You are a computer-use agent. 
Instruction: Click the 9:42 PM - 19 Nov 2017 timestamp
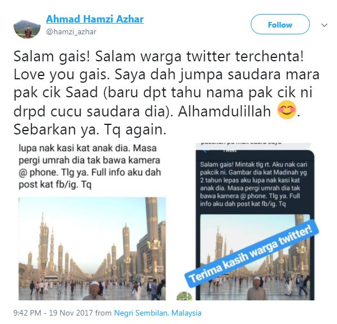pos(53,313)
